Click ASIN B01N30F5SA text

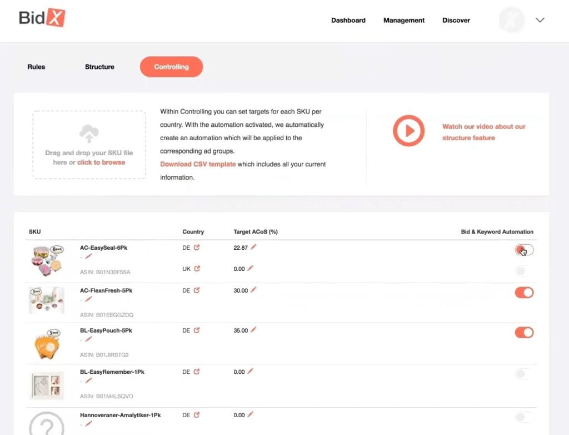[105, 272]
